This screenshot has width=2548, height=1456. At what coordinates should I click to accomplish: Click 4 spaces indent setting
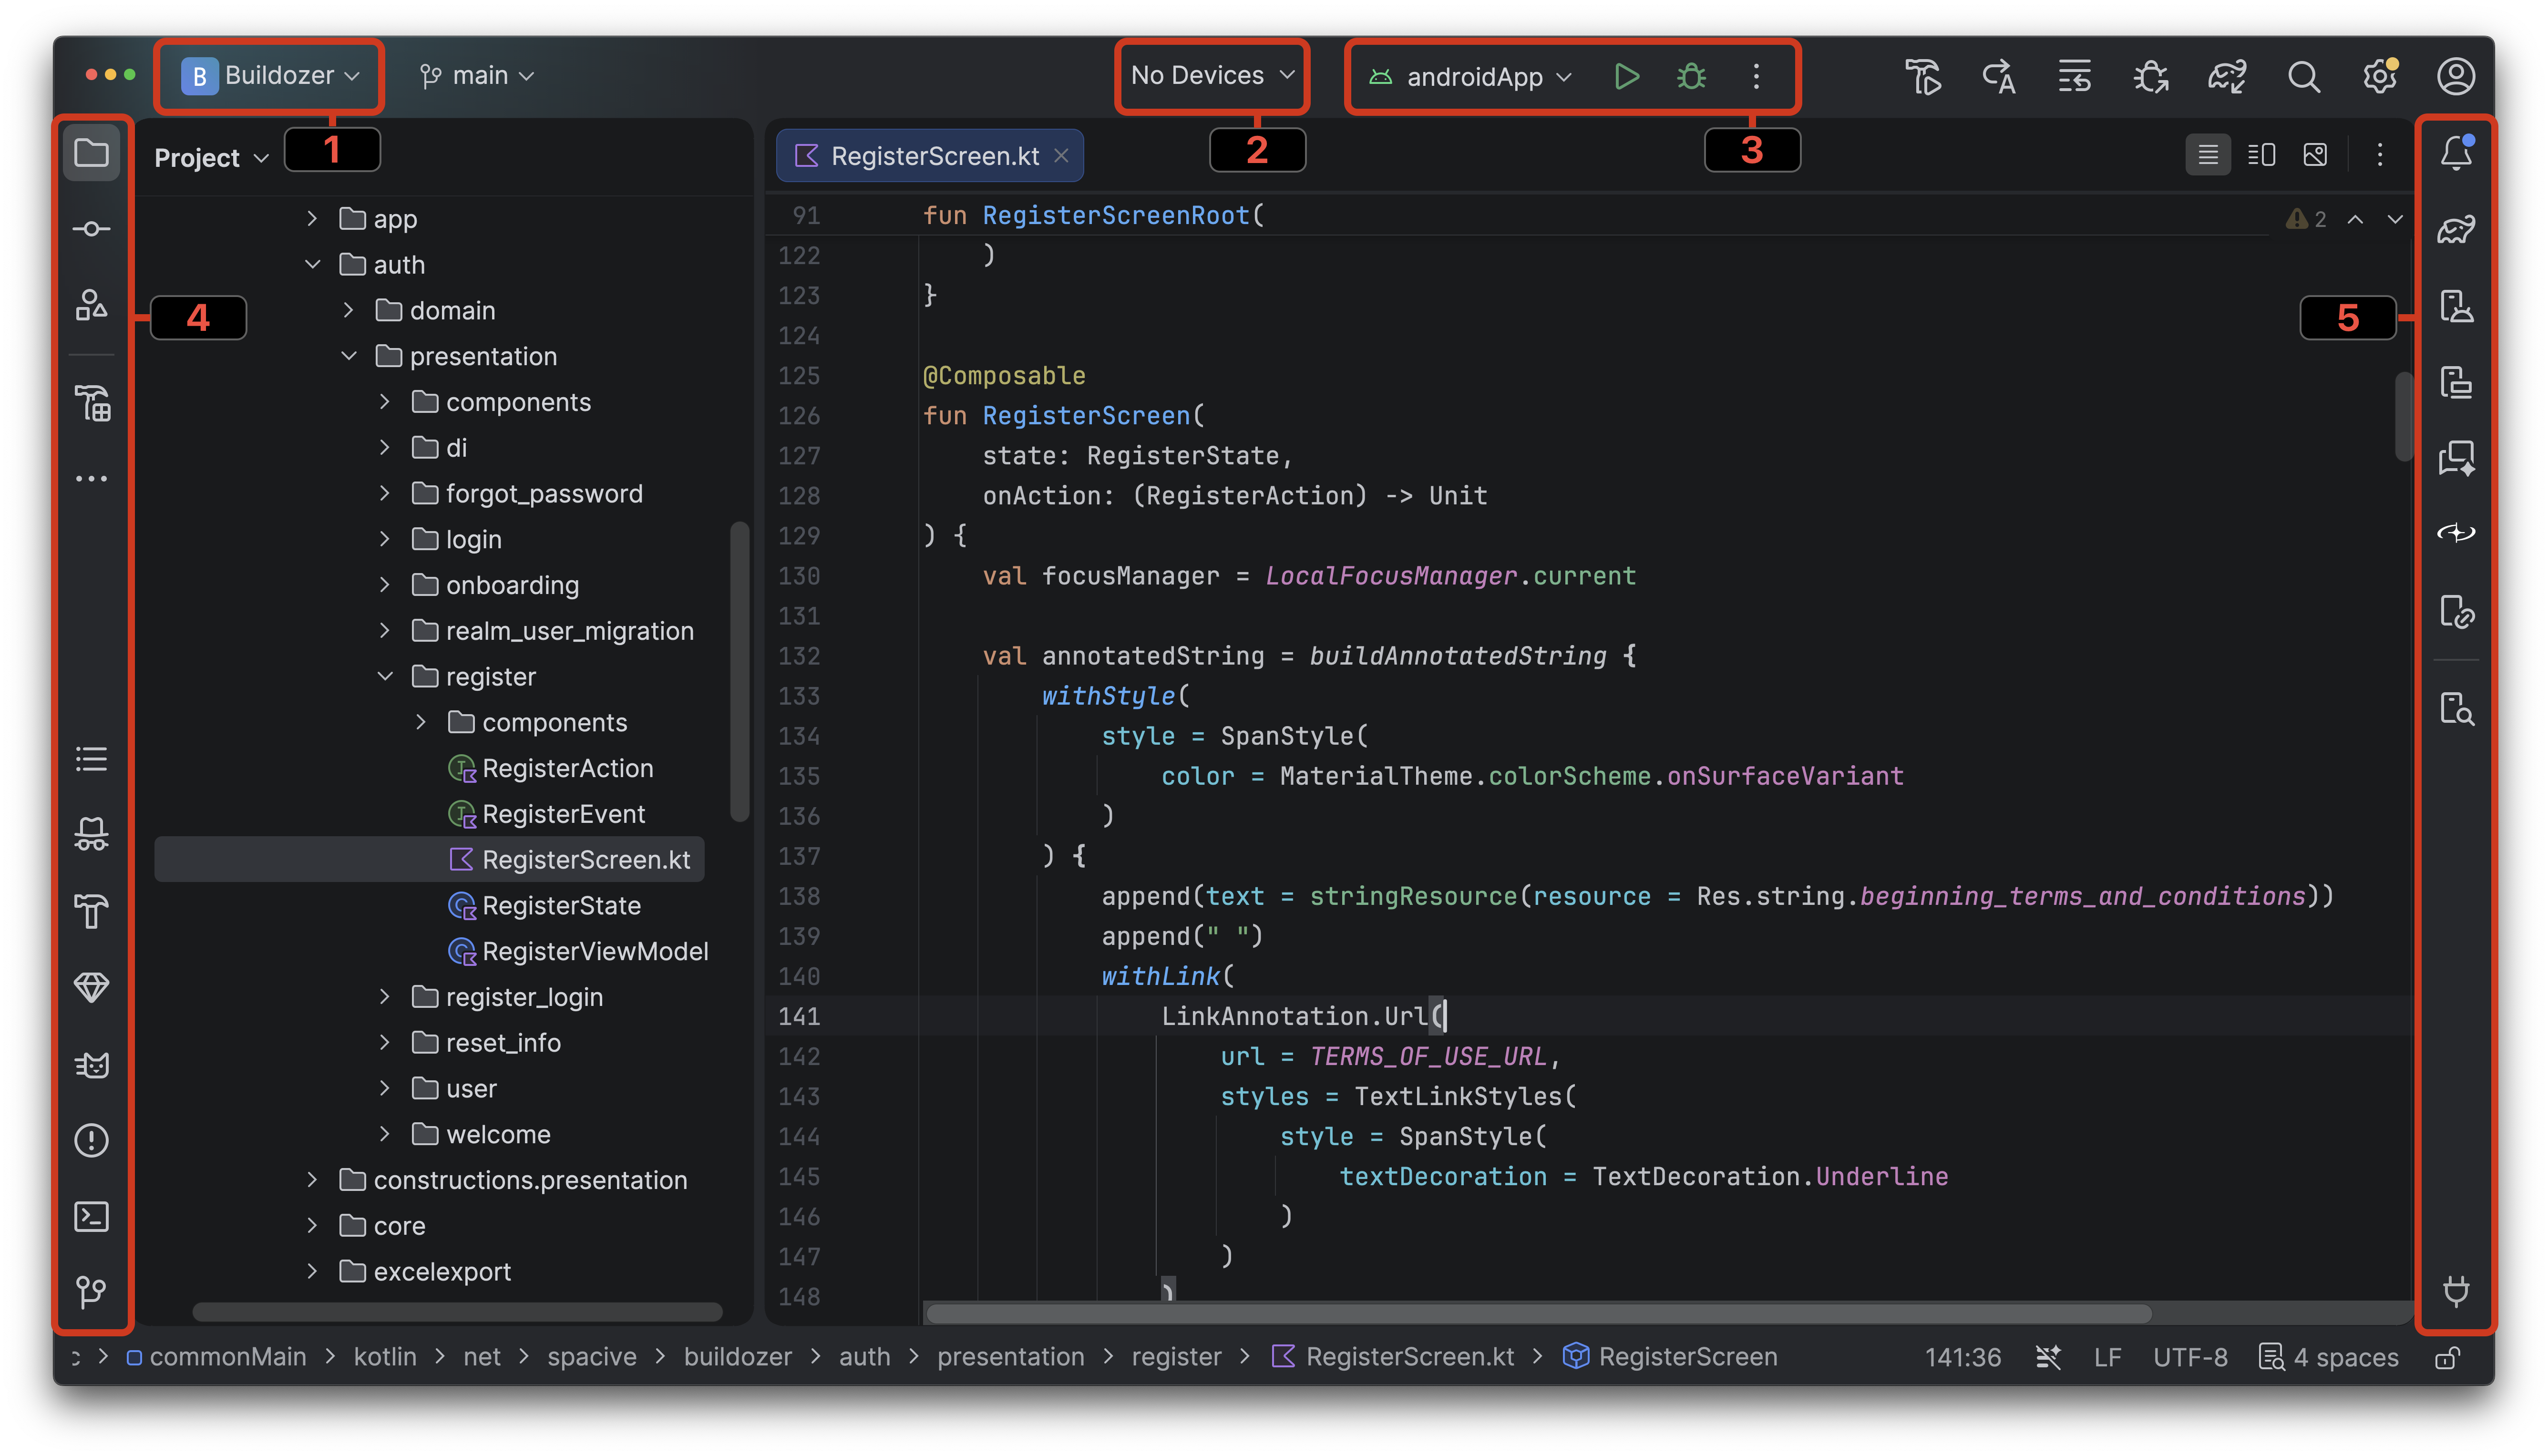tap(2329, 1357)
